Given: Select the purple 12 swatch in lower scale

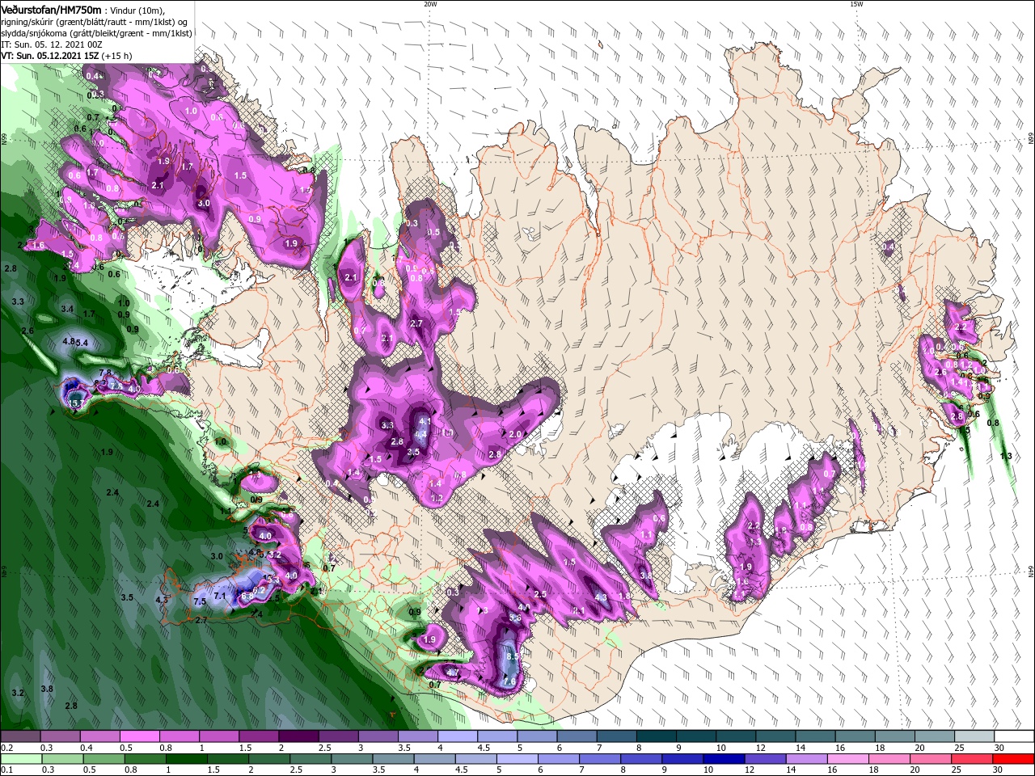Looking at the screenshot, I should tap(766, 759).
